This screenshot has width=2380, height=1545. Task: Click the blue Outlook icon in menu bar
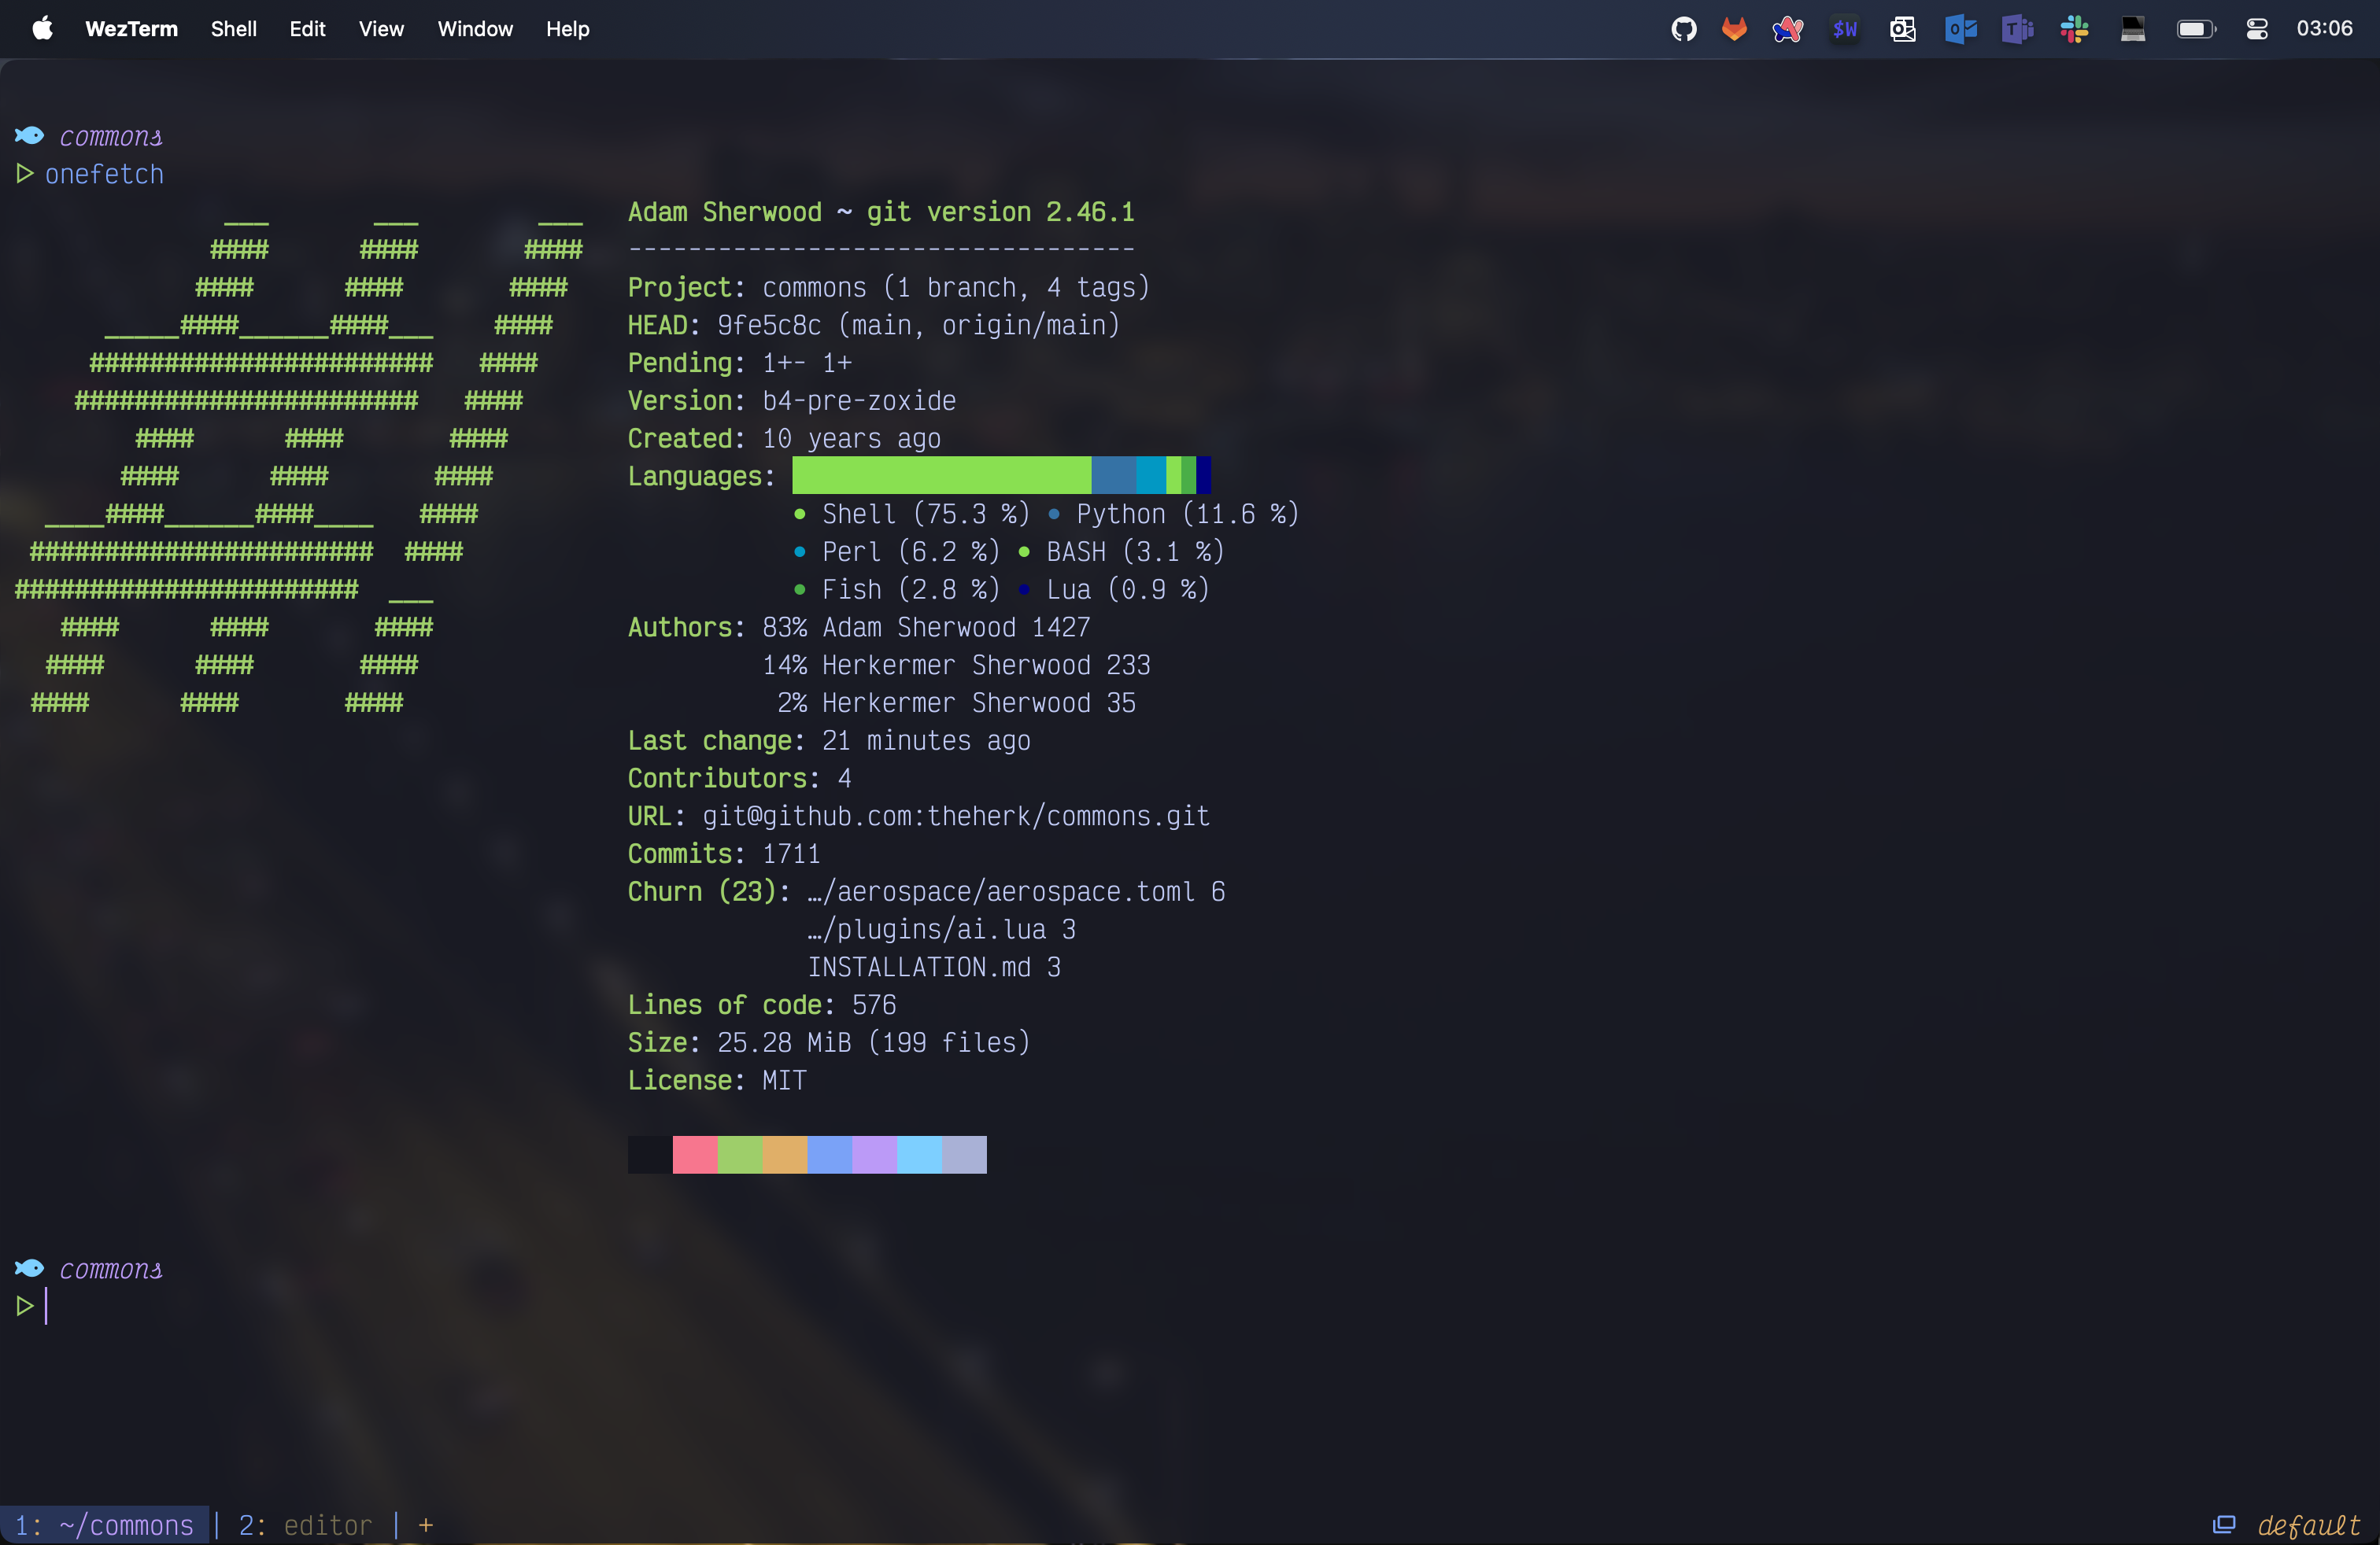click(x=1960, y=29)
